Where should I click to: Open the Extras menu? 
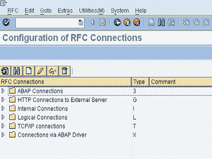65,11
